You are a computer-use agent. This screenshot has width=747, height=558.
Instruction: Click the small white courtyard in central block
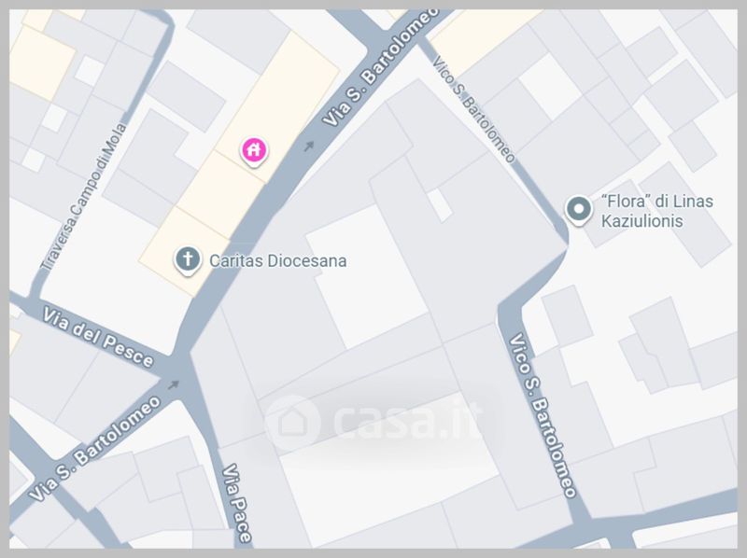point(439,204)
